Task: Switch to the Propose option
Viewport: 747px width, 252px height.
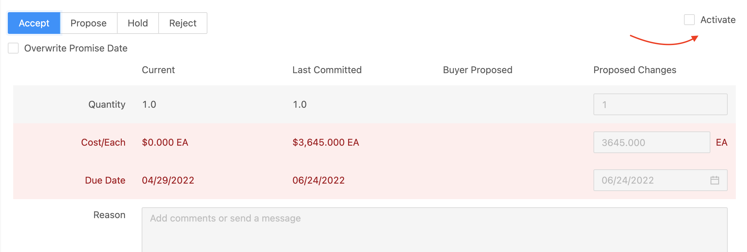Action: [88, 23]
